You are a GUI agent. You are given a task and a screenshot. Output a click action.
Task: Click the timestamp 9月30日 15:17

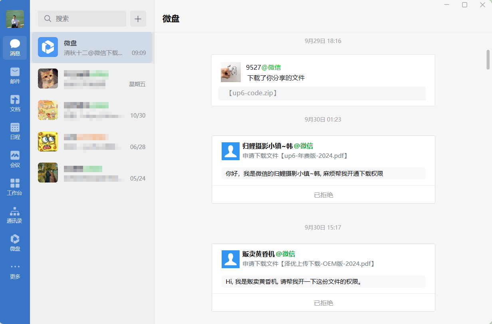pyautogui.click(x=323, y=228)
